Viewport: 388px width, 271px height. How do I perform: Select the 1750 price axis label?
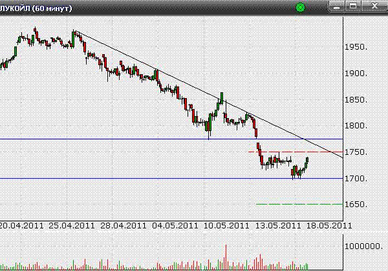click(x=356, y=152)
